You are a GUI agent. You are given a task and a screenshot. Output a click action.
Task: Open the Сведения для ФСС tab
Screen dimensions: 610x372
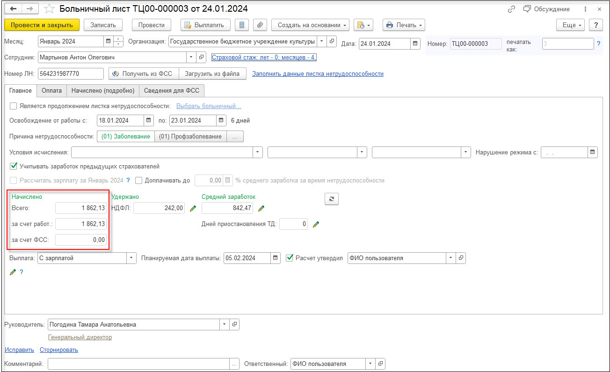172,91
